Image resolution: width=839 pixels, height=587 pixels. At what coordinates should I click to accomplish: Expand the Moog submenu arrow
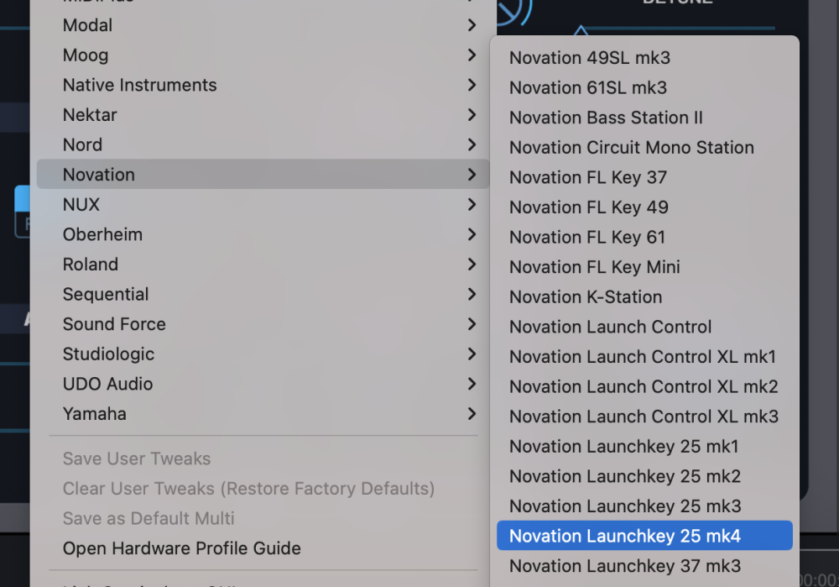[x=472, y=55]
